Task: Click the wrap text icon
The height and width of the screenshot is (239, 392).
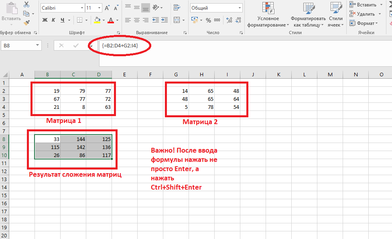Action: pos(177,8)
